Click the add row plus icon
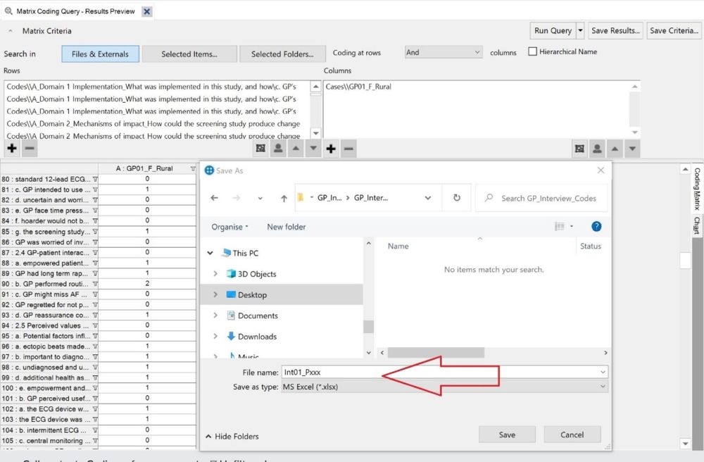Image resolution: width=704 pixels, height=462 pixels. click(x=12, y=149)
